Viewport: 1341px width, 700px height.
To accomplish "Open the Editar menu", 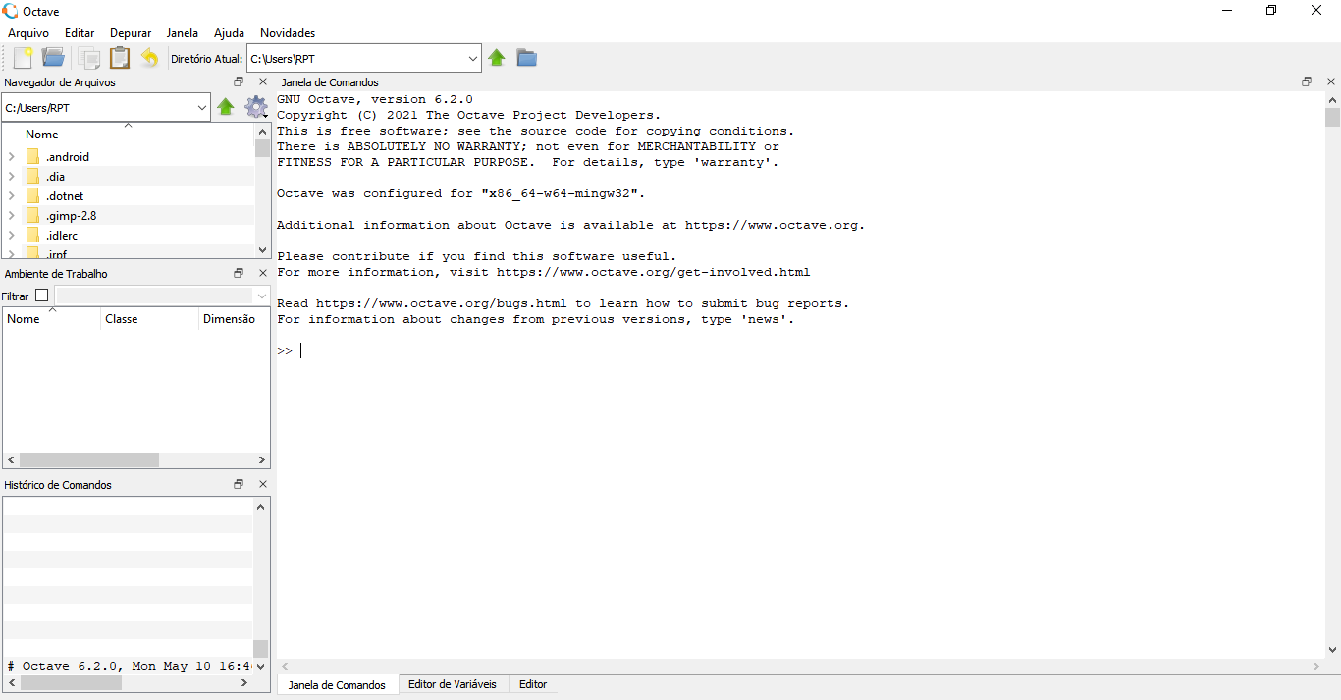I will pyautogui.click(x=80, y=33).
